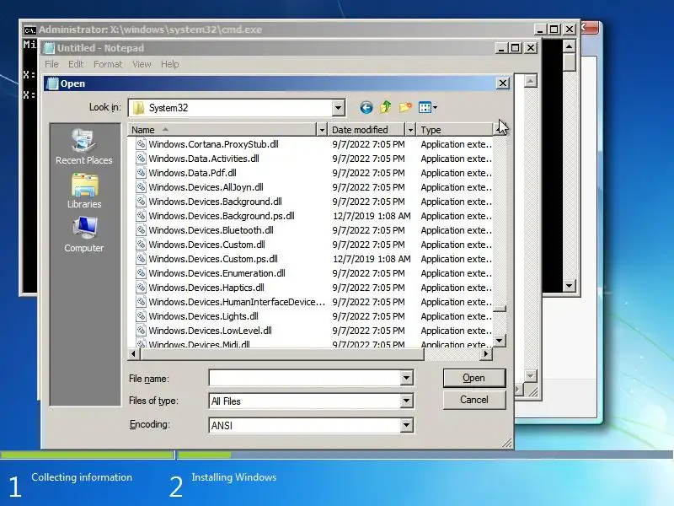Screen dimensions: 674x506
Task: Open Notepad View menu
Action: tap(142, 64)
